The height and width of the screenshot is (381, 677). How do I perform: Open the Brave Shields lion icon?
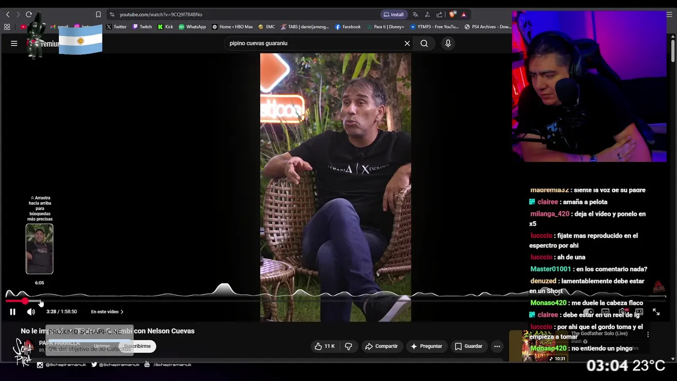(x=452, y=14)
